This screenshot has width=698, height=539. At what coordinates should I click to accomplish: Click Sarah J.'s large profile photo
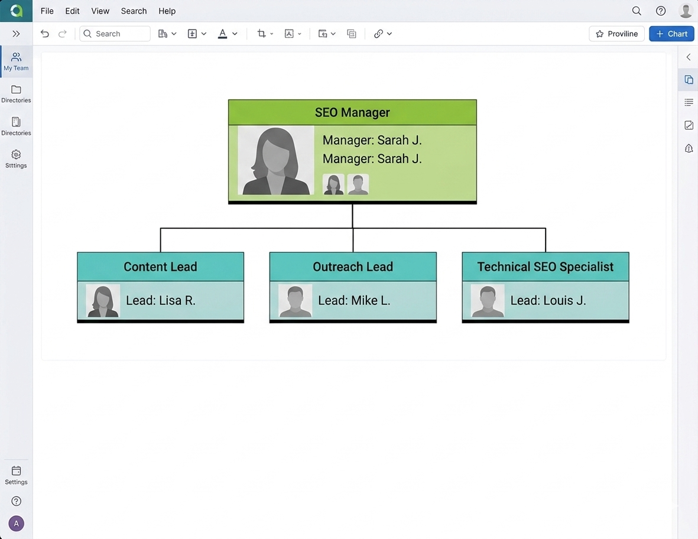click(x=276, y=161)
